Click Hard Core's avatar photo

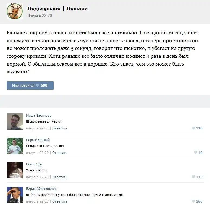click(x=15, y=170)
